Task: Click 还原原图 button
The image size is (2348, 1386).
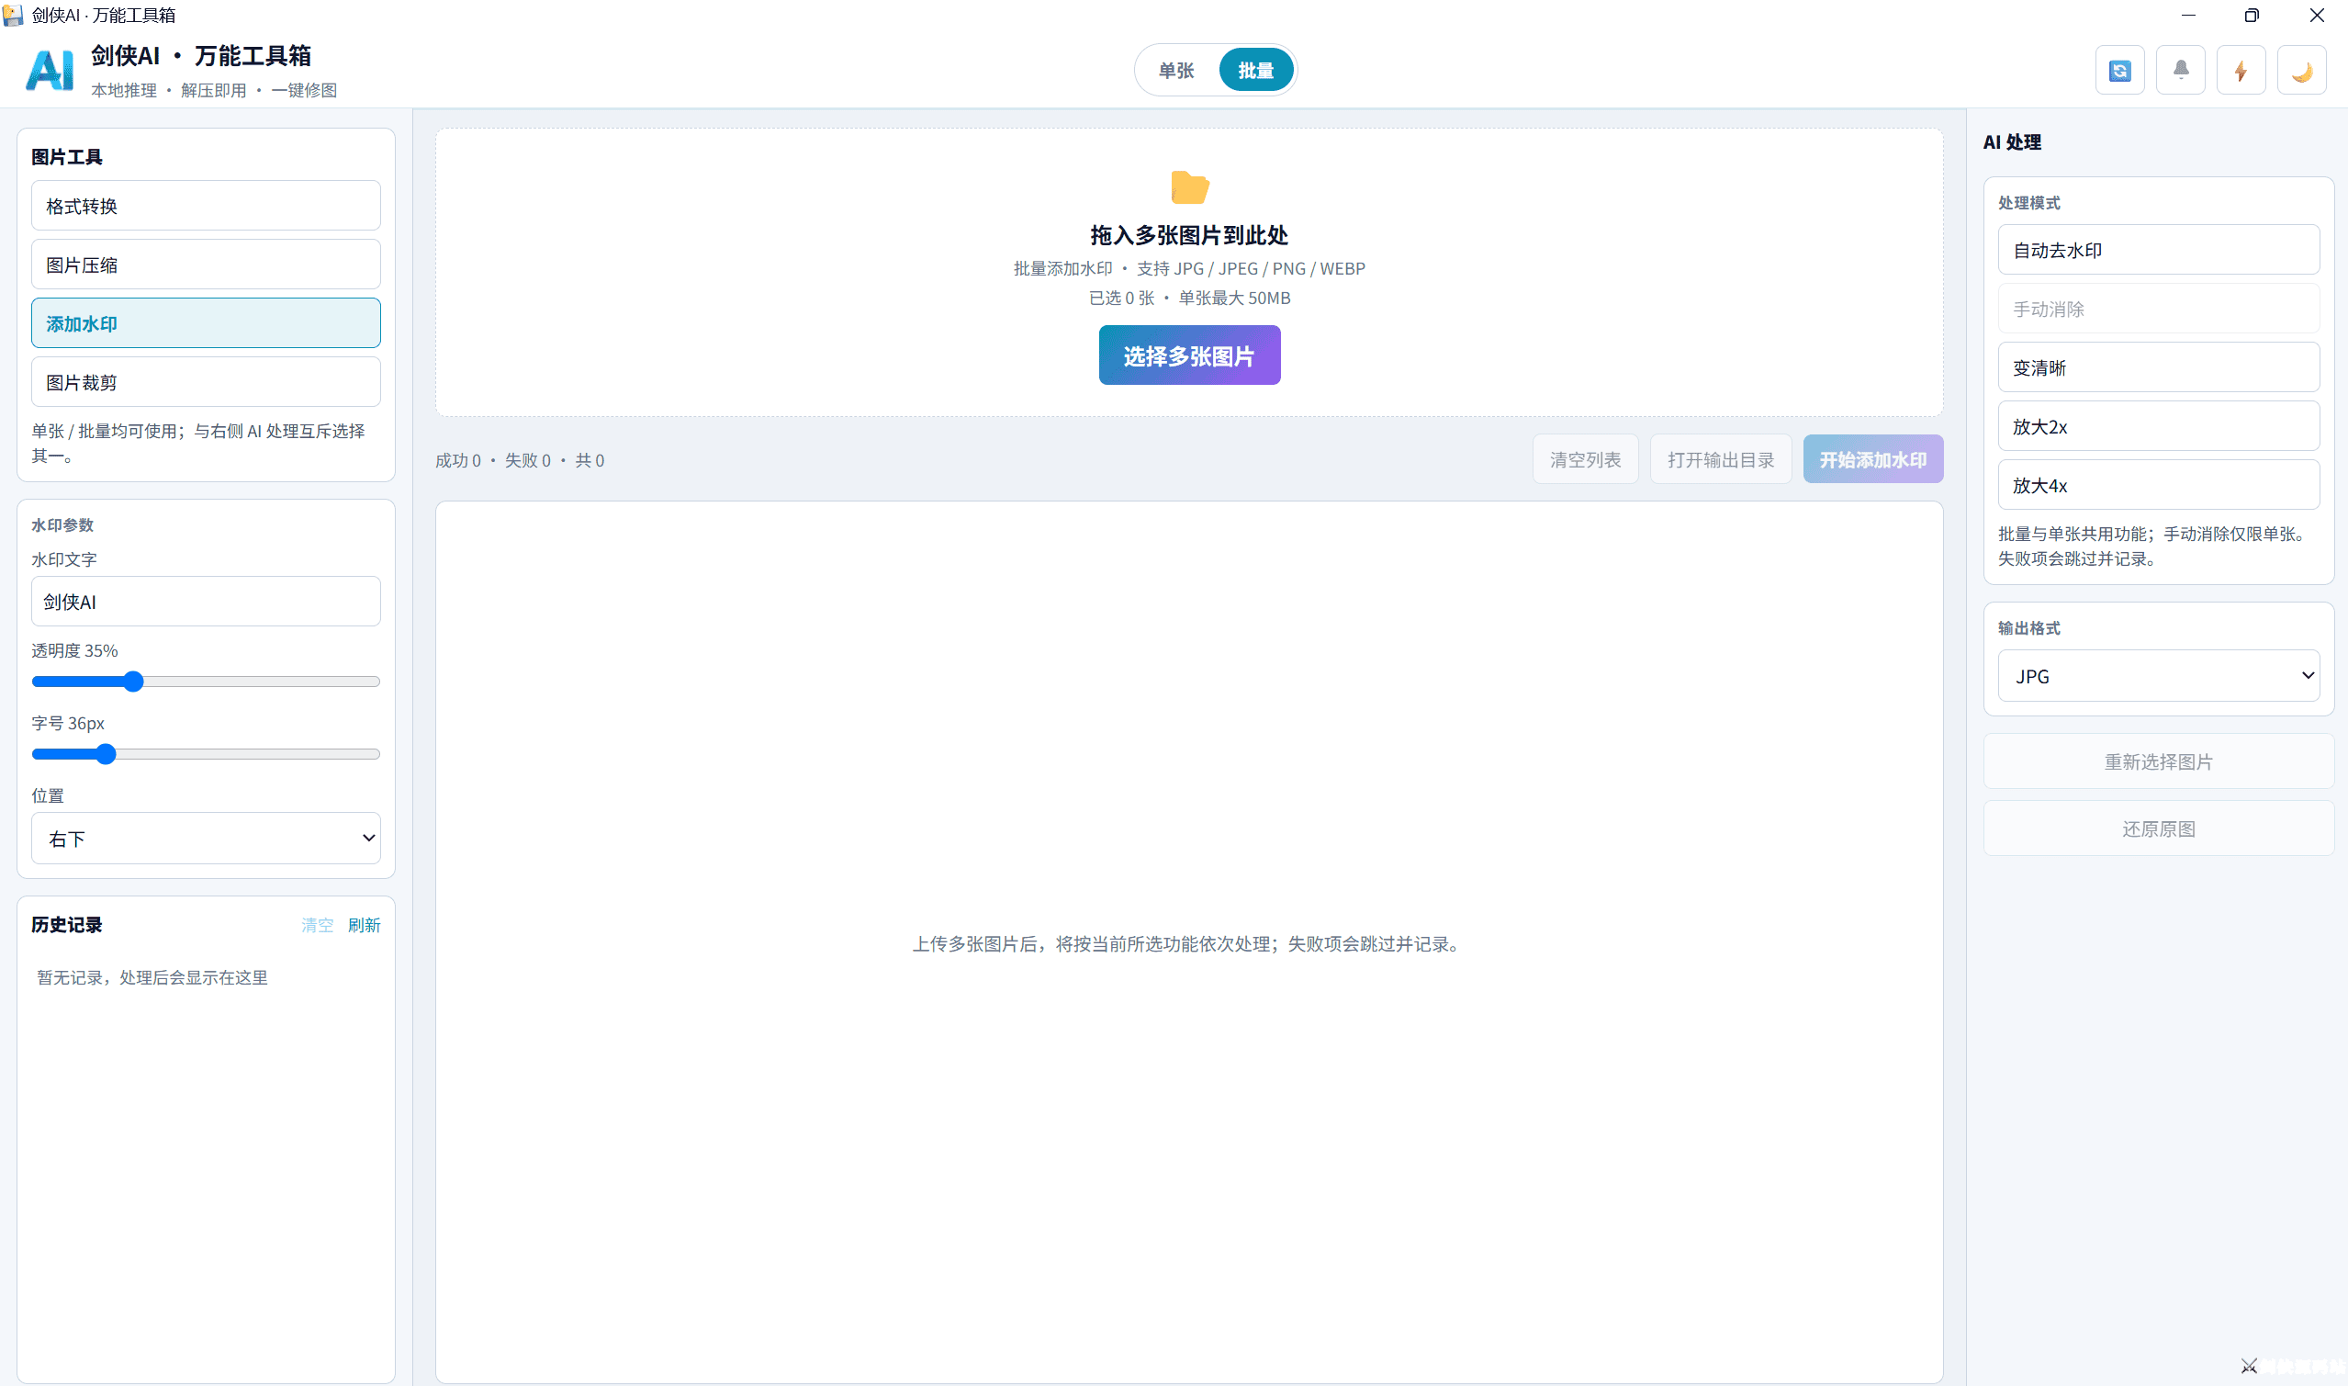Action: tap(2158, 828)
